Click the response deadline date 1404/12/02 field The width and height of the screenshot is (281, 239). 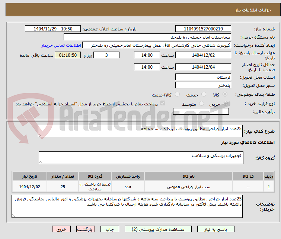pos(203,55)
